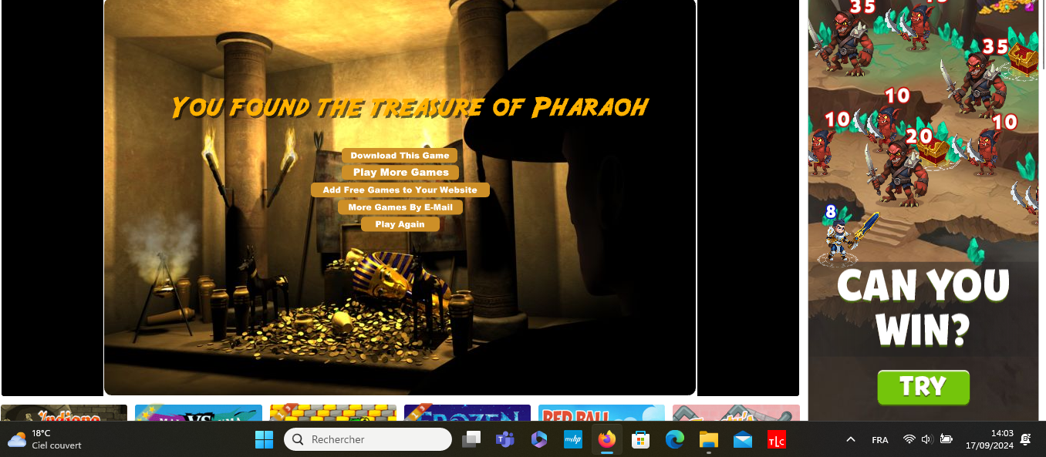Screen dimensions: 1046x457
Task: Focus the Rechercher taskbar search box
Action: pyautogui.click(x=368, y=439)
